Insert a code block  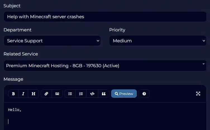[x=92, y=94]
